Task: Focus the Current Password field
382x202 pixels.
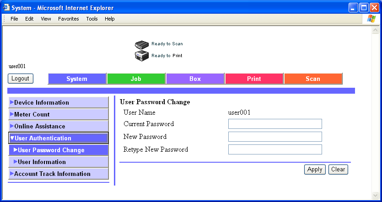Action: 275,124
